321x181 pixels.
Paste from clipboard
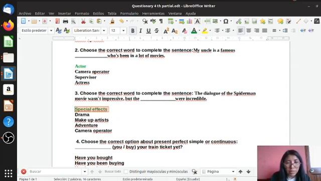99,21
